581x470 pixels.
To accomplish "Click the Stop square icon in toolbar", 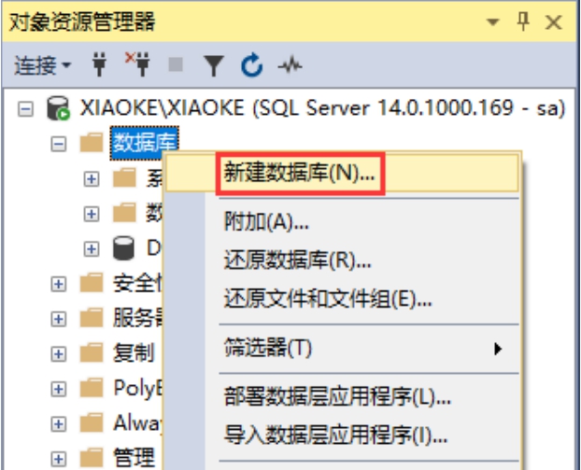I will pyautogui.click(x=178, y=66).
